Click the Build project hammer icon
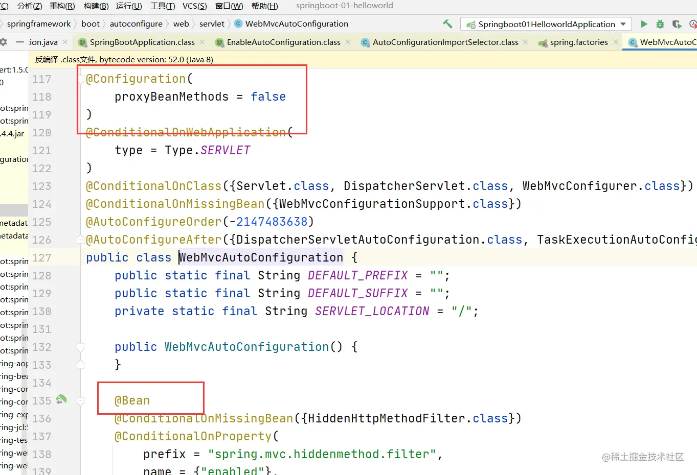 click(x=447, y=24)
